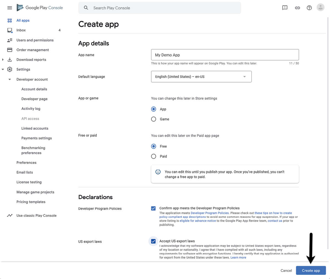330x279 pixels.
Task: Open License testing
Action: 29,182
